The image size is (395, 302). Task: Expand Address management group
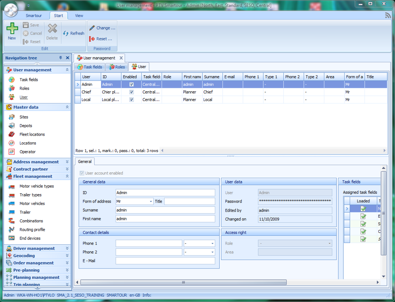point(67,162)
